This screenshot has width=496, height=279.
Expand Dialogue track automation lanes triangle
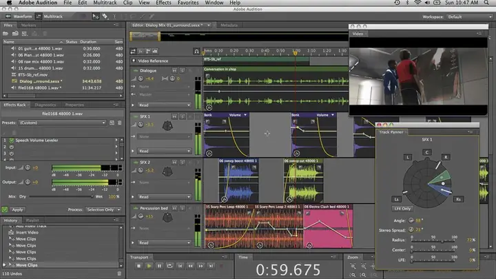tap(133, 105)
